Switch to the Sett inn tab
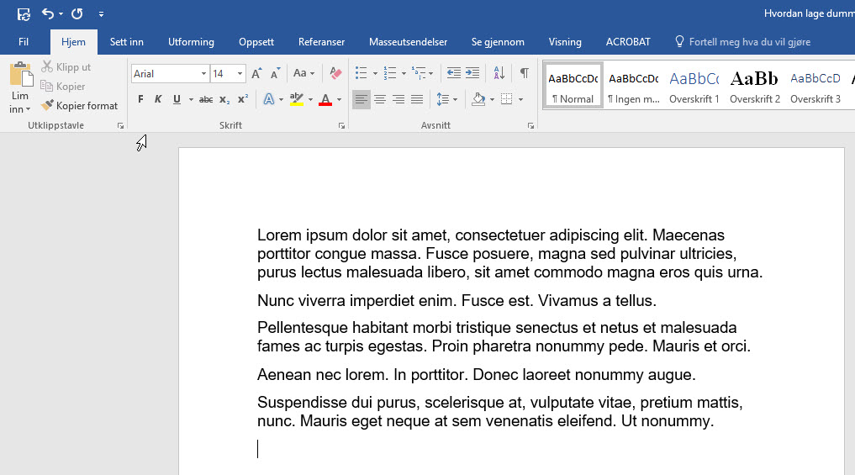The width and height of the screenshot is (855, 475). click(127, 42)
